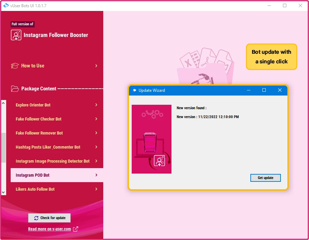Open the How to Use section
This screenshot has width=309, height=240.
[55, 66]
